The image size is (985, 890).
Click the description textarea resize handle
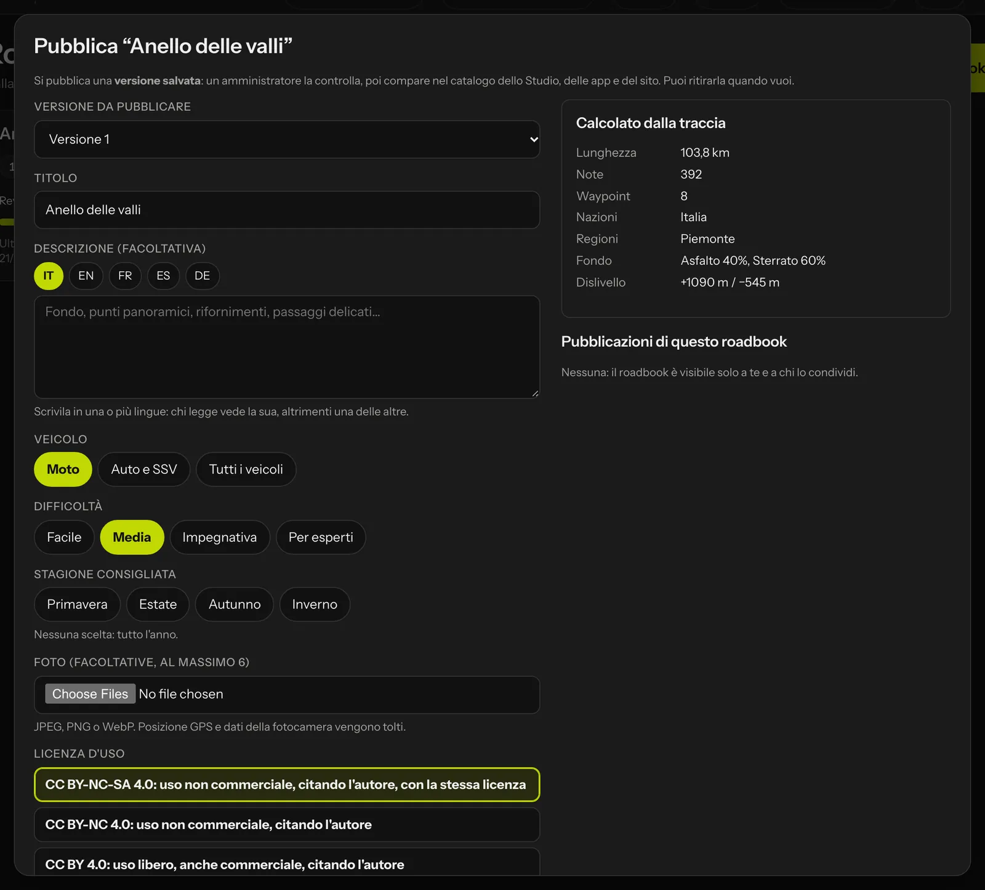coord(535,394)
